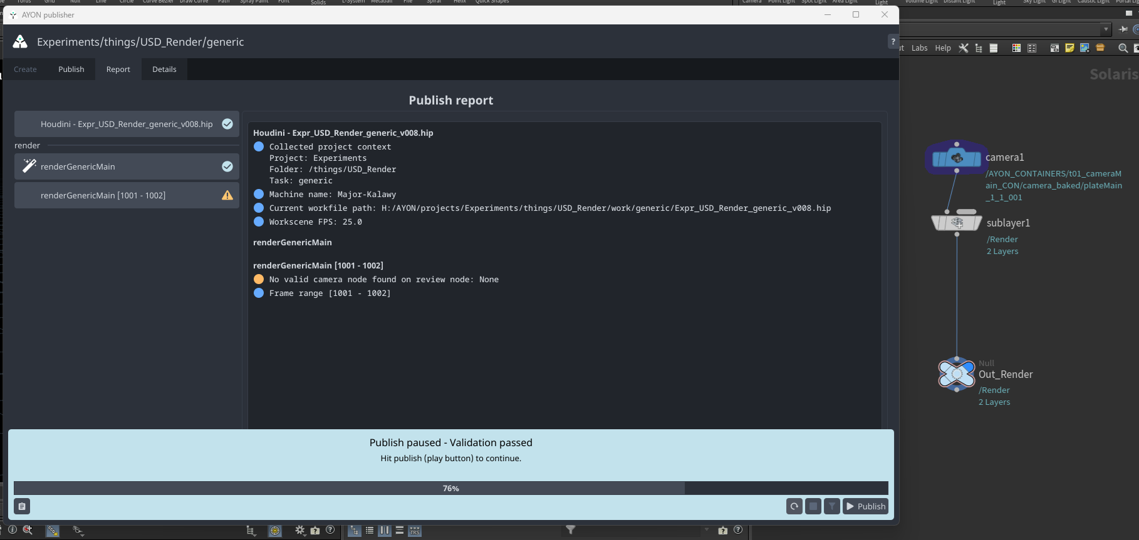Open the Help menu in the network editor
The width and height of the screenshot is (1139, 540).
(943, 48)
